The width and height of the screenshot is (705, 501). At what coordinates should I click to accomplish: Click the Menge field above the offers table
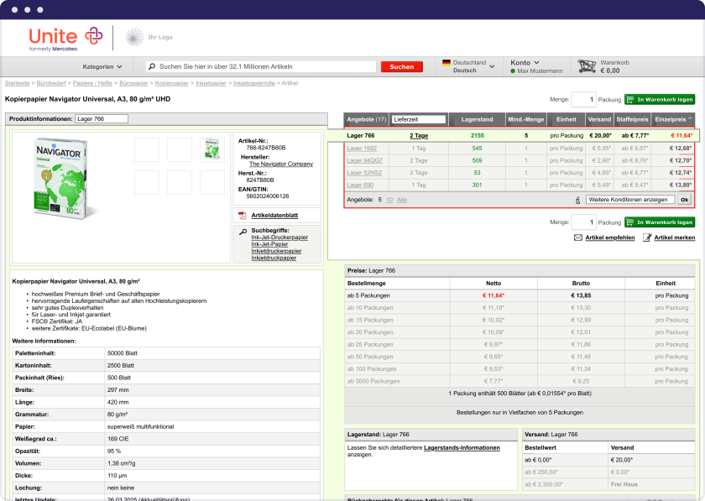click(583, 99)
